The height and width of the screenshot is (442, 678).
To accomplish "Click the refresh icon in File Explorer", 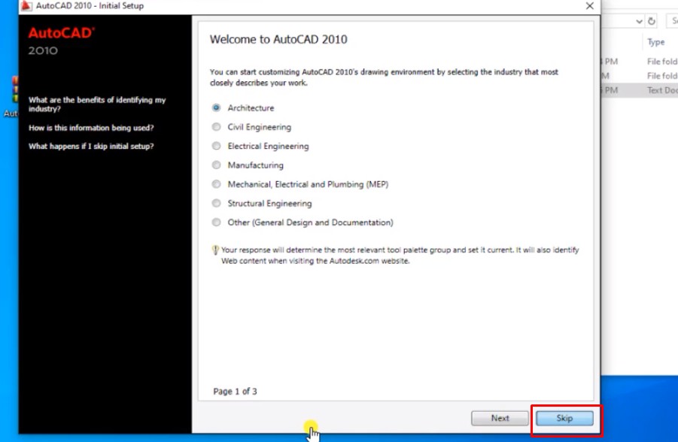I will [652, 22].
